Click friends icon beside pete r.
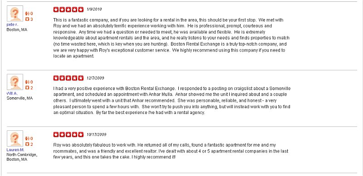Image resolution: width=363 pixels, height=176 pixels. point(27,14)
